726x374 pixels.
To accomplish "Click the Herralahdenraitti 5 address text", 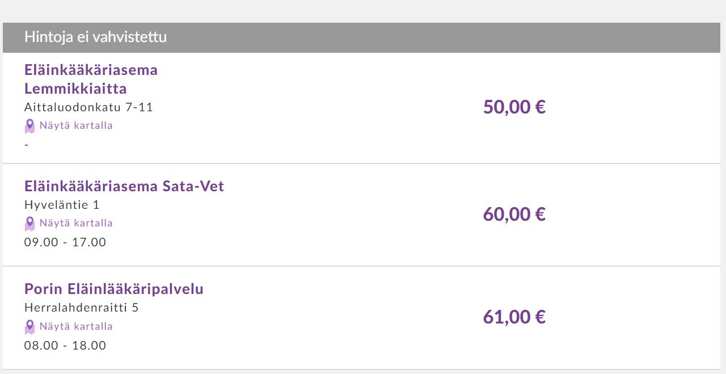I will click(82, 308).
